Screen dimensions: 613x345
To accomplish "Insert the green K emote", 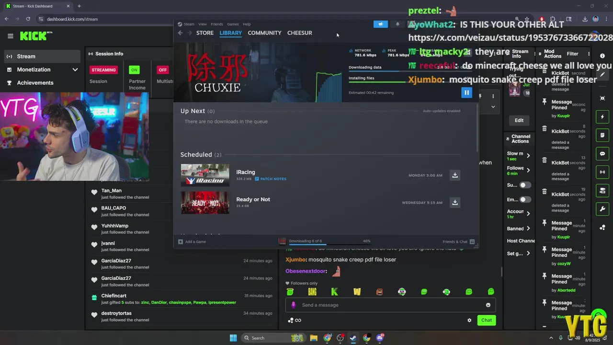I will (334, 291).
